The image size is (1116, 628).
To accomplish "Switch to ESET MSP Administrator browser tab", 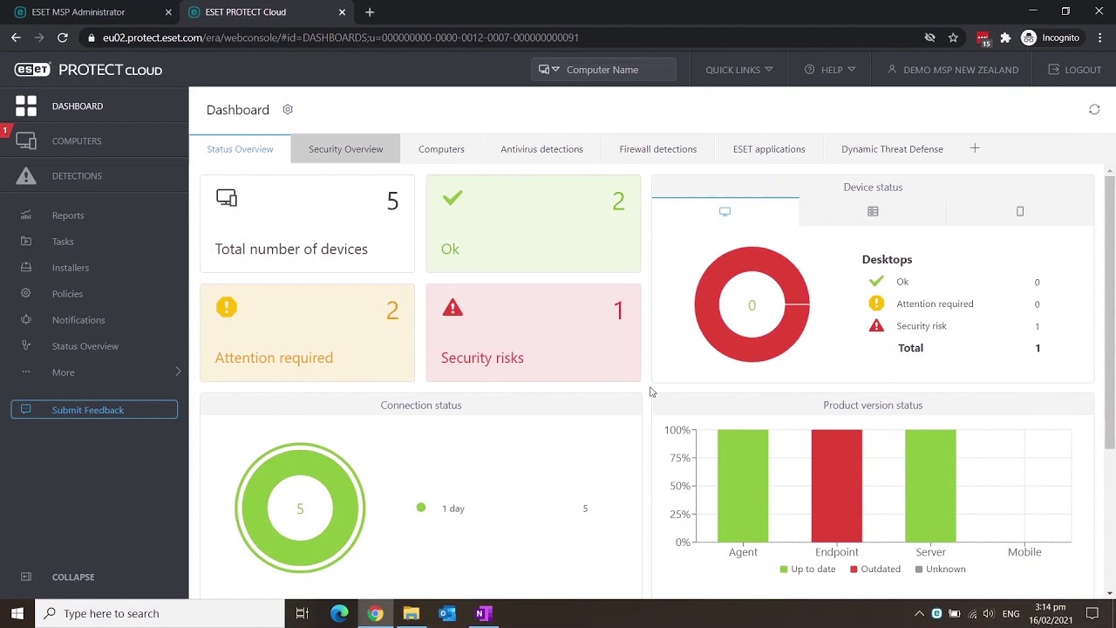I will pos(92,12).
